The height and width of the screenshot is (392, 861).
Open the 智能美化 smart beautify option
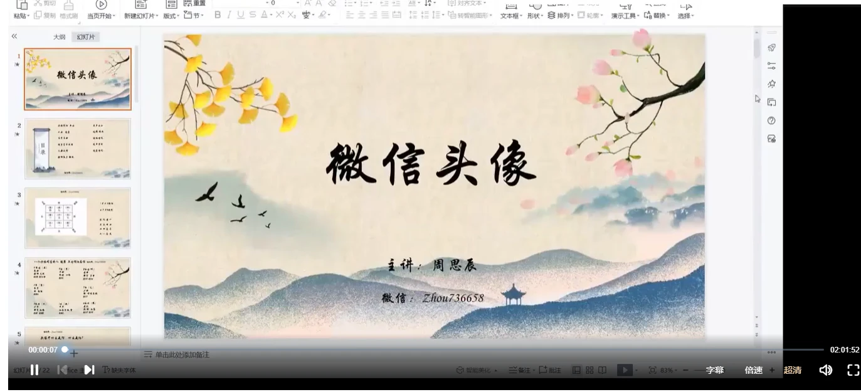[x=477, y=371]
